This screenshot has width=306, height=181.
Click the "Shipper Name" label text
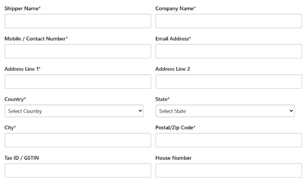click(x=21, y=8)
